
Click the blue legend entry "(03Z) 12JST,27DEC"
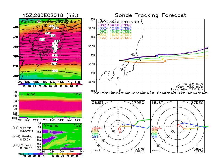pyautogui.click(x=115, y=29)
